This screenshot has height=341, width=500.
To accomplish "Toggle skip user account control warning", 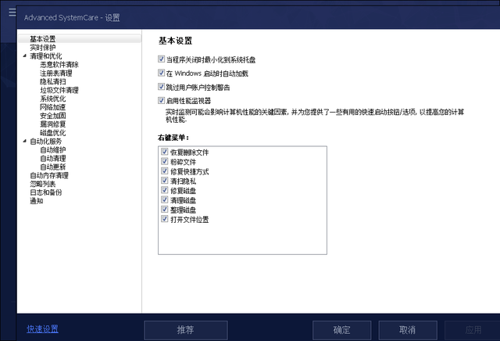I will [x=162, y=87].
